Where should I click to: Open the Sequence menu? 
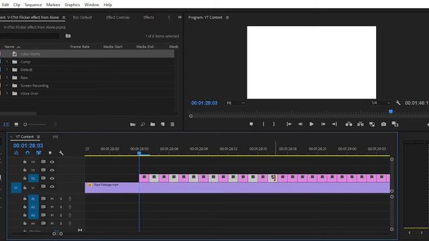[33, 5]
